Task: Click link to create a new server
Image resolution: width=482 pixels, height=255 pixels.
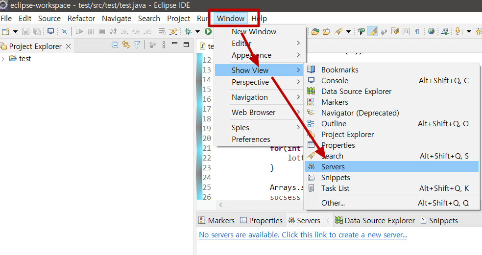Action: (x=303, y=235)
